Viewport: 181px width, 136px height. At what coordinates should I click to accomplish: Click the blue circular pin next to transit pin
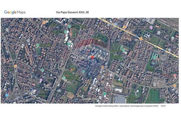pos(116,24)
